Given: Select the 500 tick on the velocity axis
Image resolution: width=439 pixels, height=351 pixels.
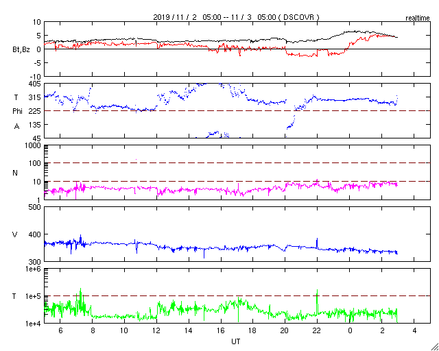Looking at the screenshot, I should click(x=33, y=207).
